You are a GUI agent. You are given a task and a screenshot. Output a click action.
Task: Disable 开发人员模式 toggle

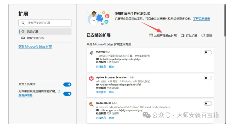67,84
